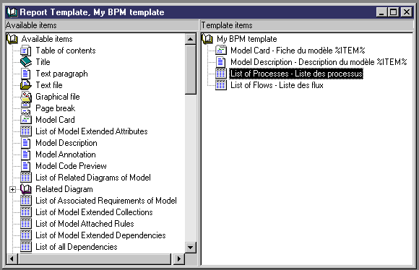Select the Table of contents icon

(26, 51)
